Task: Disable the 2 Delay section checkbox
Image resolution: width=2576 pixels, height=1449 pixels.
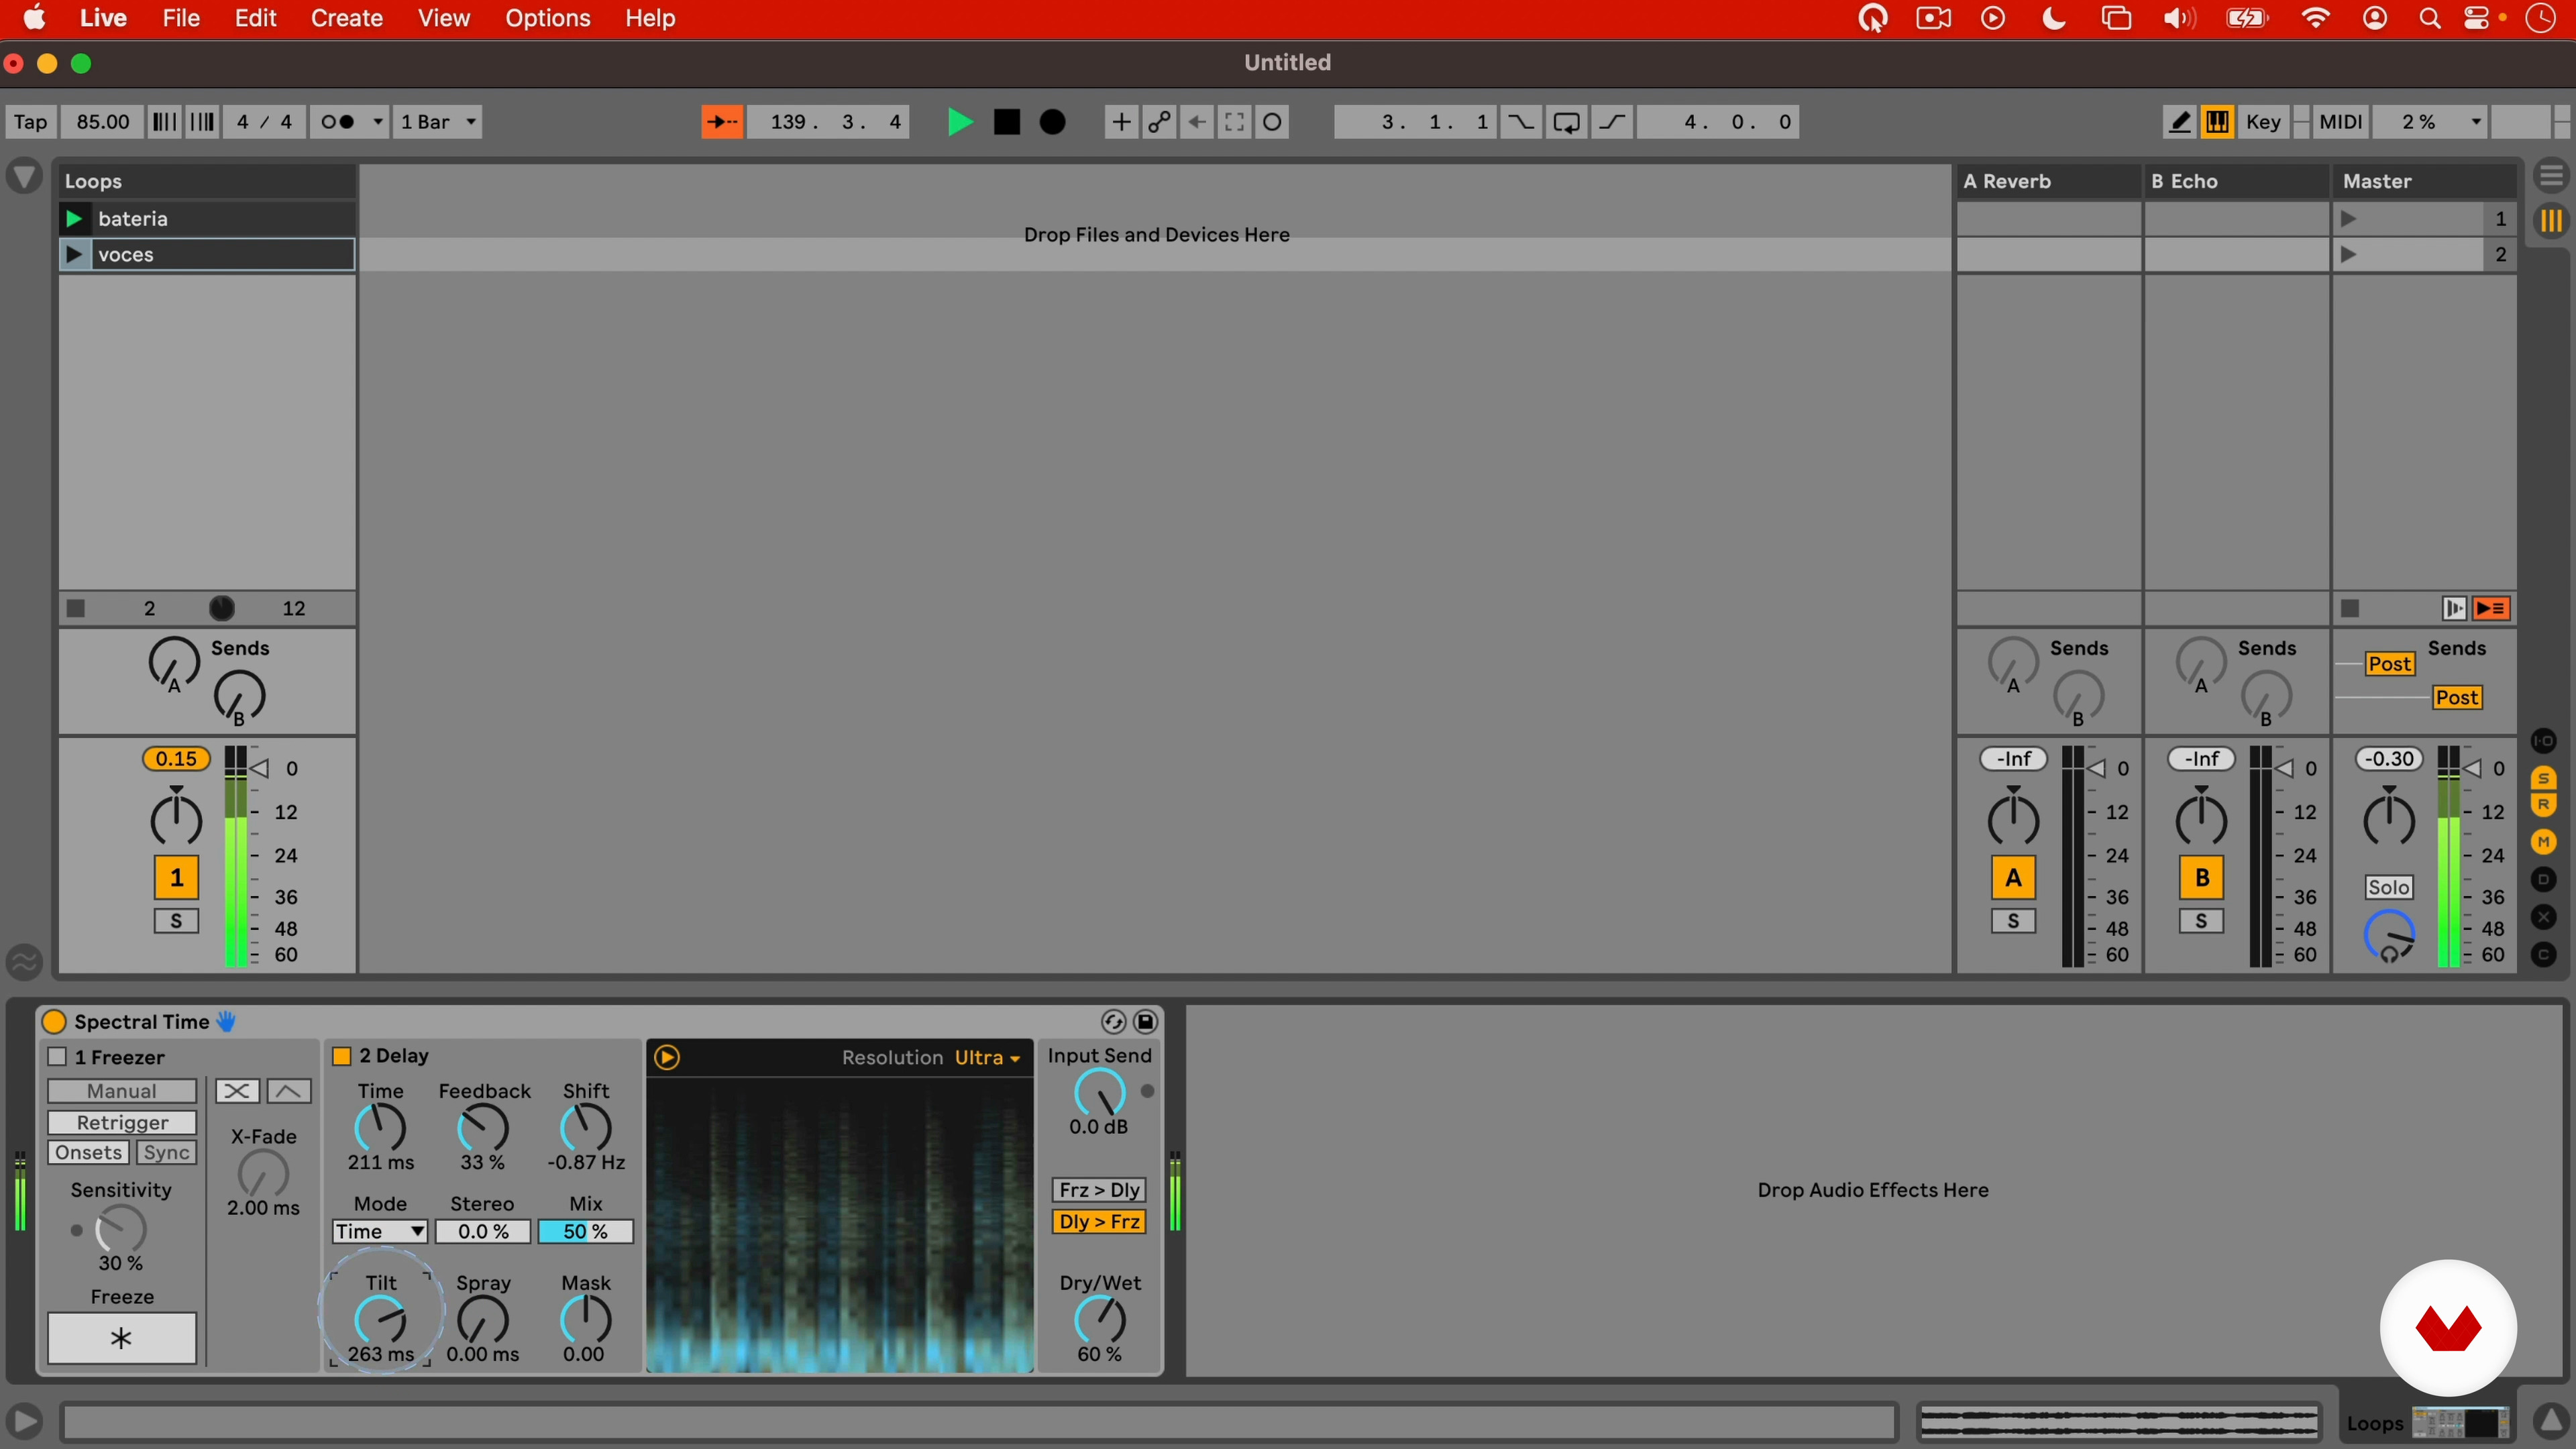Action: tap(341, 1056)
